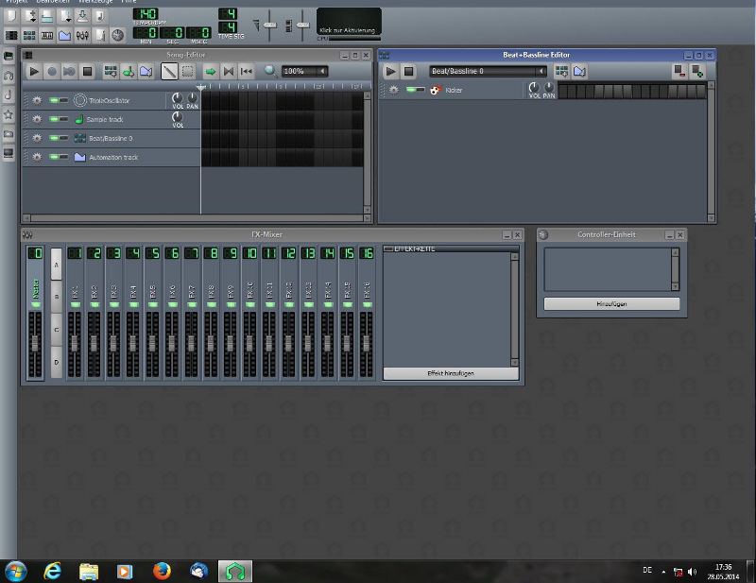Click the remove steps icon

coord(679,71)
